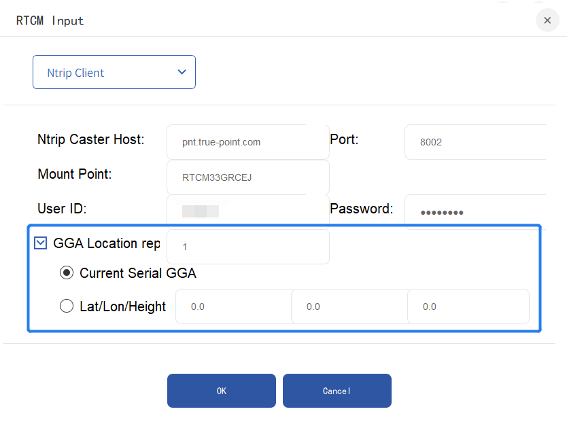Click the first Lat/Lon/Height value field
Viewport: 567px width, 422px height.
233,306
